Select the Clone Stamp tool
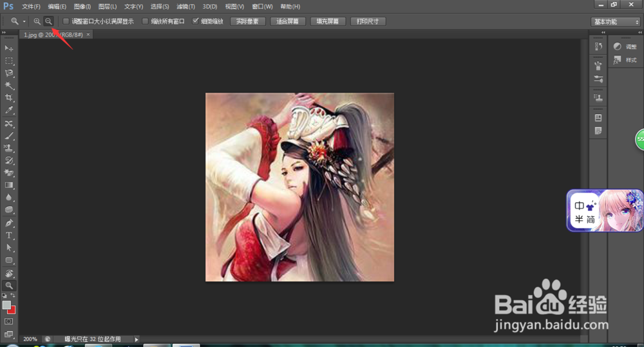This screenshot has height=347, width=644. tap(8, 148)
